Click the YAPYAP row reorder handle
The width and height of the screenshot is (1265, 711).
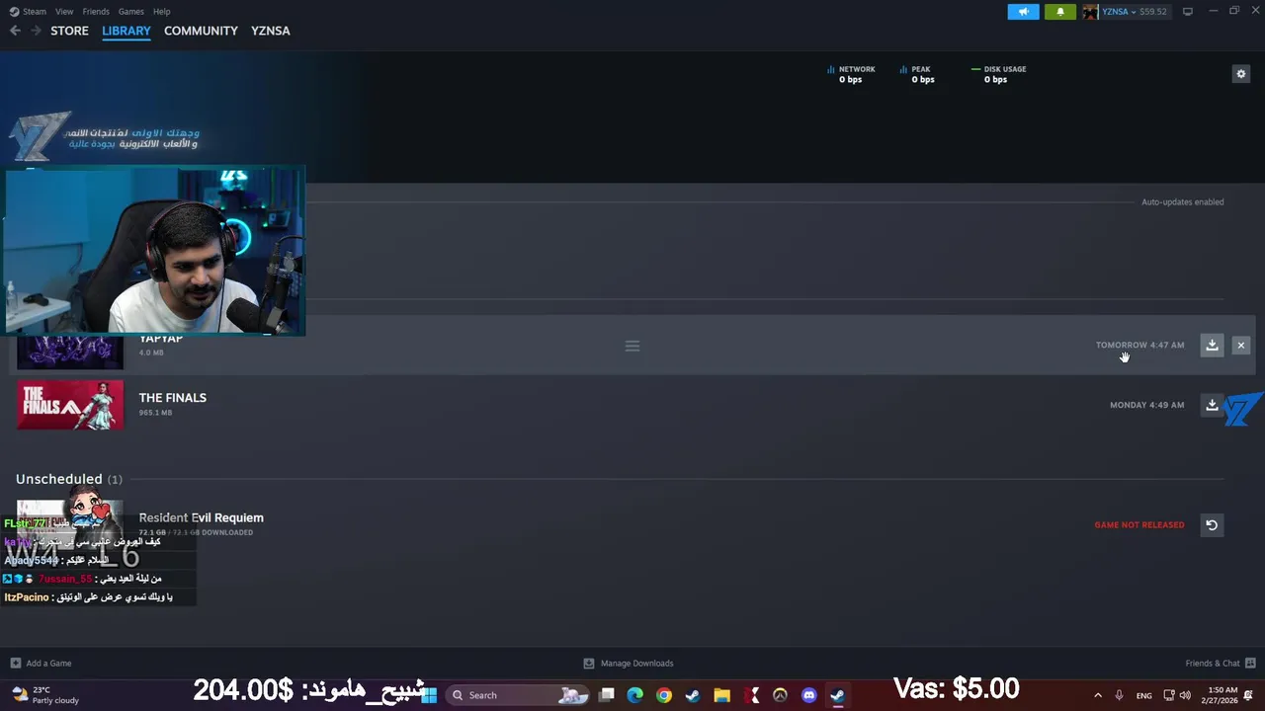tap(632, 346)
